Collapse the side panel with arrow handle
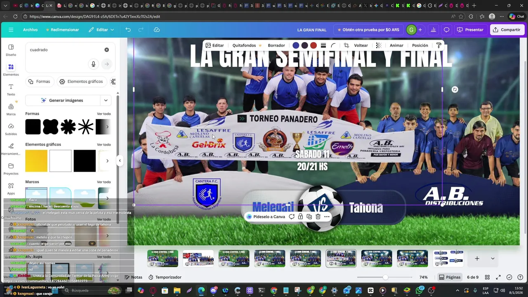The width and height of the screenshot is (528, 297). coord(120,160)
